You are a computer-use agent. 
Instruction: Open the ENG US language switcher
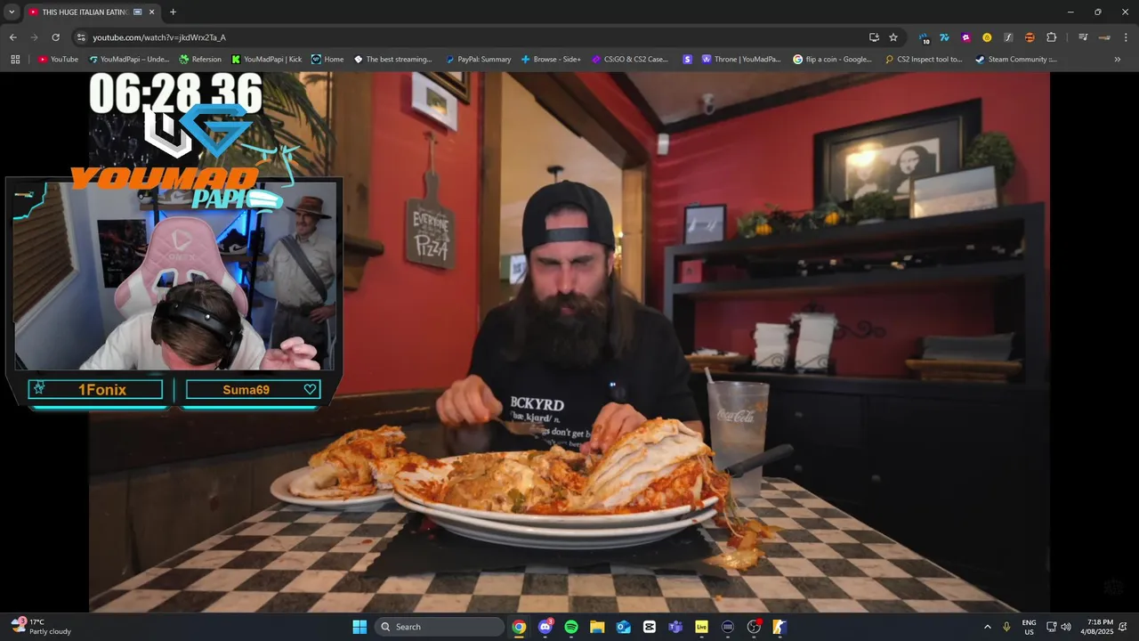point(1030,627)
